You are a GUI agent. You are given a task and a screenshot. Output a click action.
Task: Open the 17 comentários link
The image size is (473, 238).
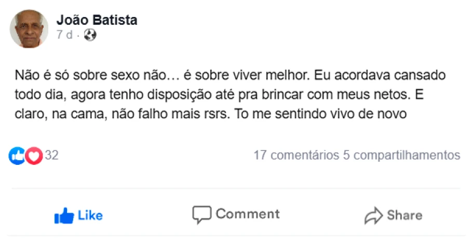[295, 155]
